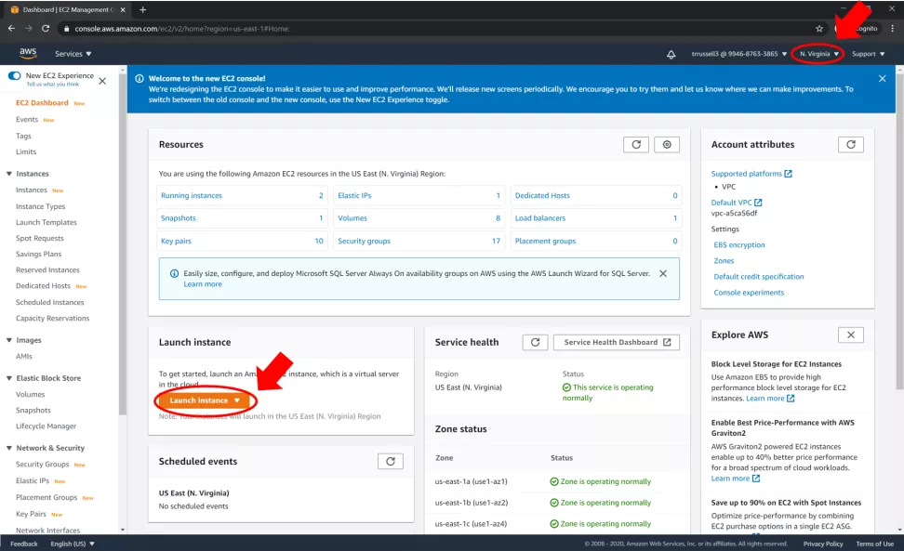Open Limits in the sidebar

(x=26, y=151)
